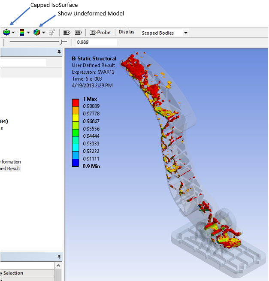Click the 0.91111 legend value
This screenshot has width=269, height=281.
click(91, 159)
